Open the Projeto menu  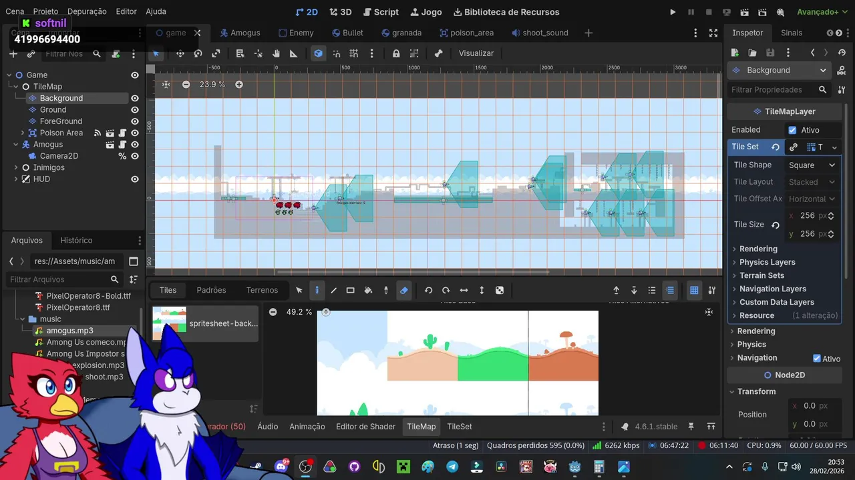tap(45, 11)
